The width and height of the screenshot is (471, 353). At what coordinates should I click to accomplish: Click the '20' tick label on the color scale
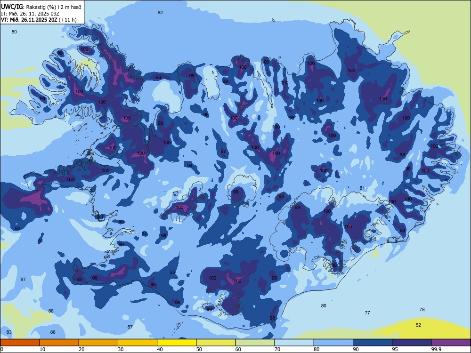pyautogui.click(x=81, y=349)
